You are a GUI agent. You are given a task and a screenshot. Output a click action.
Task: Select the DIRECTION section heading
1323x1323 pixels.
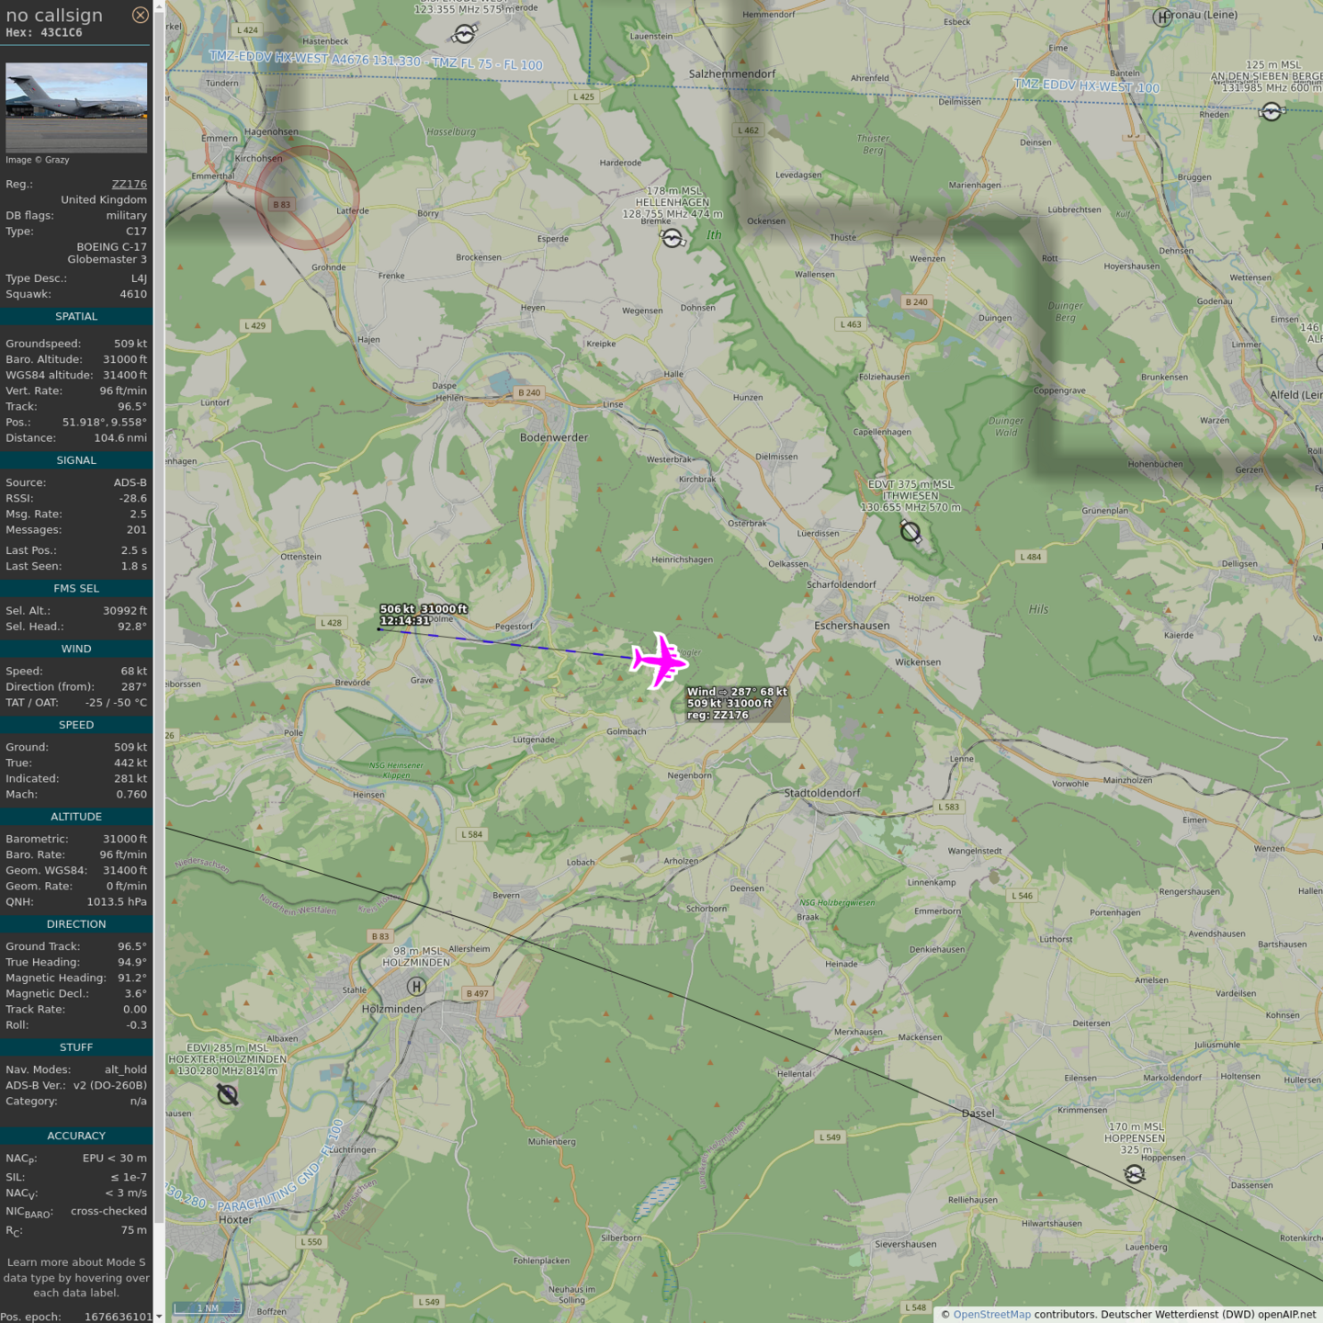pos(76,924)
